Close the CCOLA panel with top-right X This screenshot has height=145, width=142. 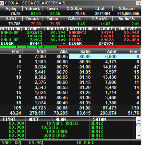[139, 3]
